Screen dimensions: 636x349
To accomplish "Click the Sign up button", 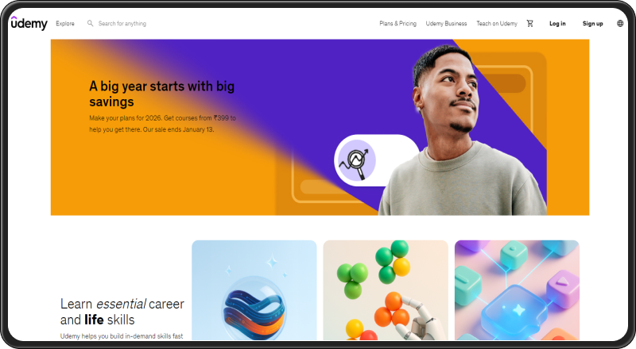I will [592, 24].
